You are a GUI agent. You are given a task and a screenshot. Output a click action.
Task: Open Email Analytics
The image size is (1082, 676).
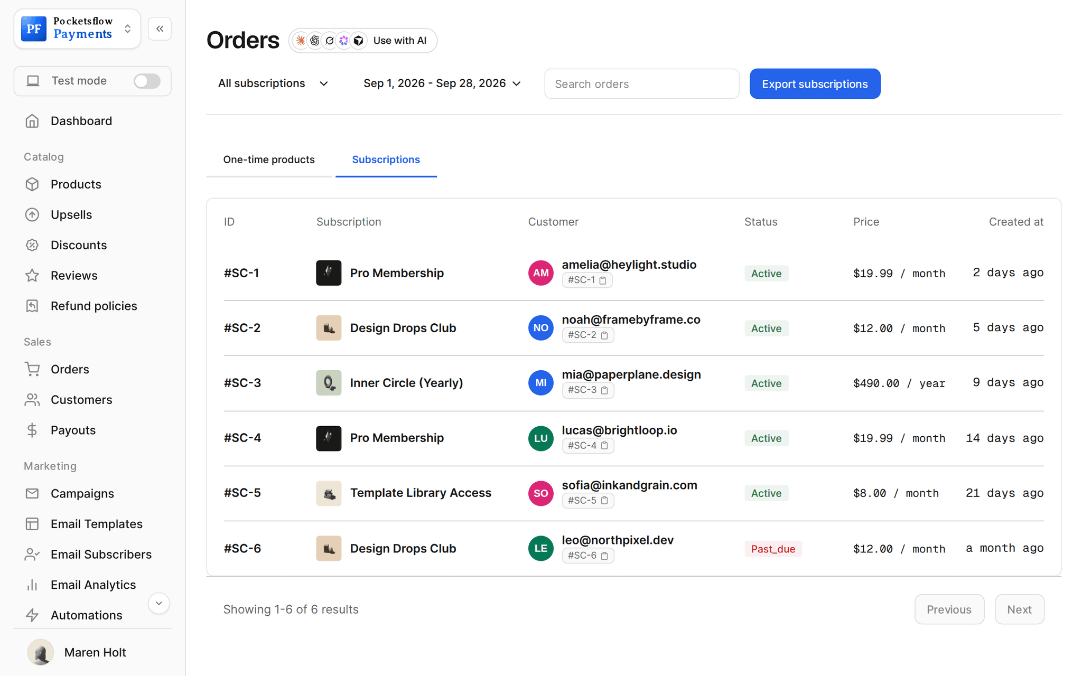(93, 585)
